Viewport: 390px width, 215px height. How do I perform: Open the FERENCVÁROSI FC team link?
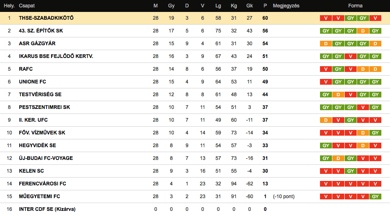42,184
